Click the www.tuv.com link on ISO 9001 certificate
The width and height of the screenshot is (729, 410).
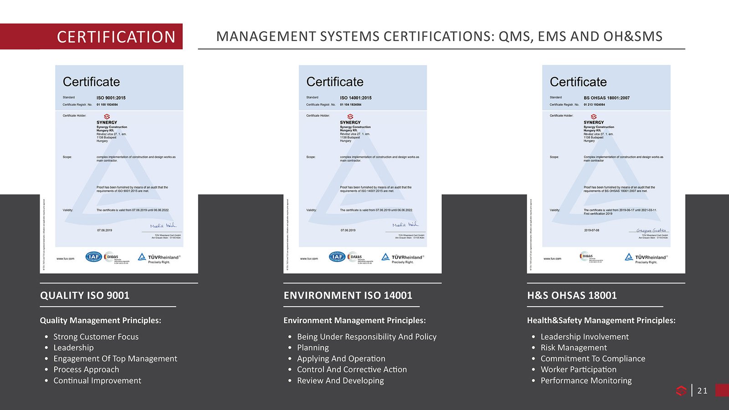65,259
